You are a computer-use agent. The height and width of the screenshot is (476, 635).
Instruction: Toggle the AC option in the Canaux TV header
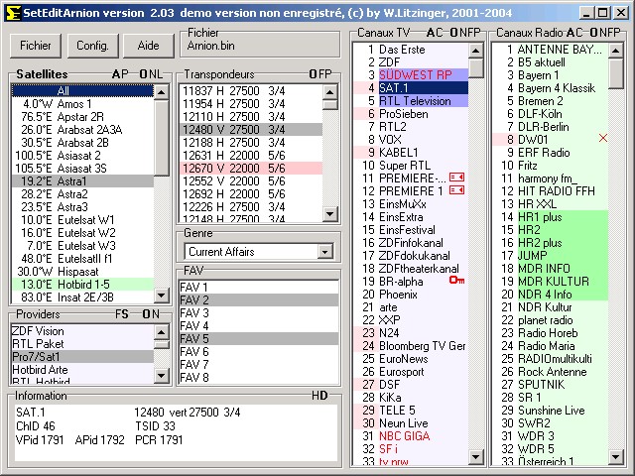point(435,33)
